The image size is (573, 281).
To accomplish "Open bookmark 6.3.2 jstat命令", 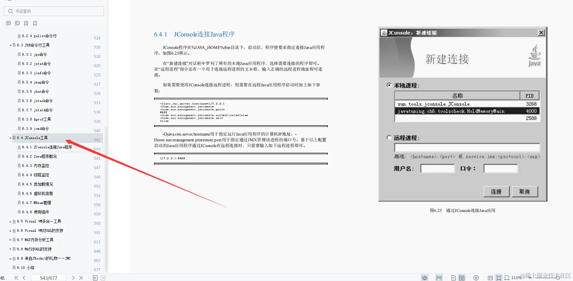I will pyautogui.click(x=36, y=64).
